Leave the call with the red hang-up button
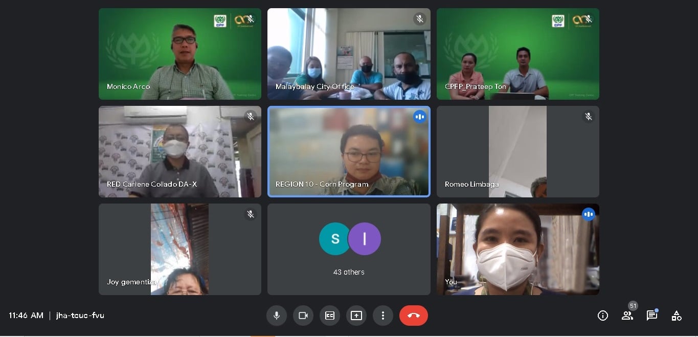The height and width of the screenshot is (337, 698). point(414,316)
